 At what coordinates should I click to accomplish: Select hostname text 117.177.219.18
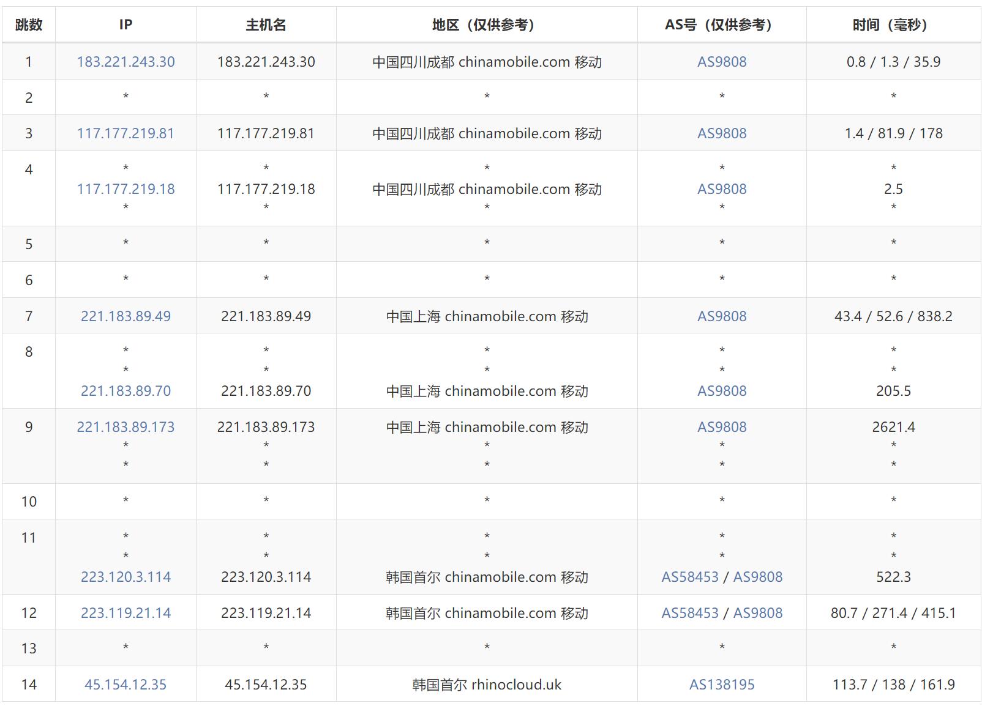(266, 189)
